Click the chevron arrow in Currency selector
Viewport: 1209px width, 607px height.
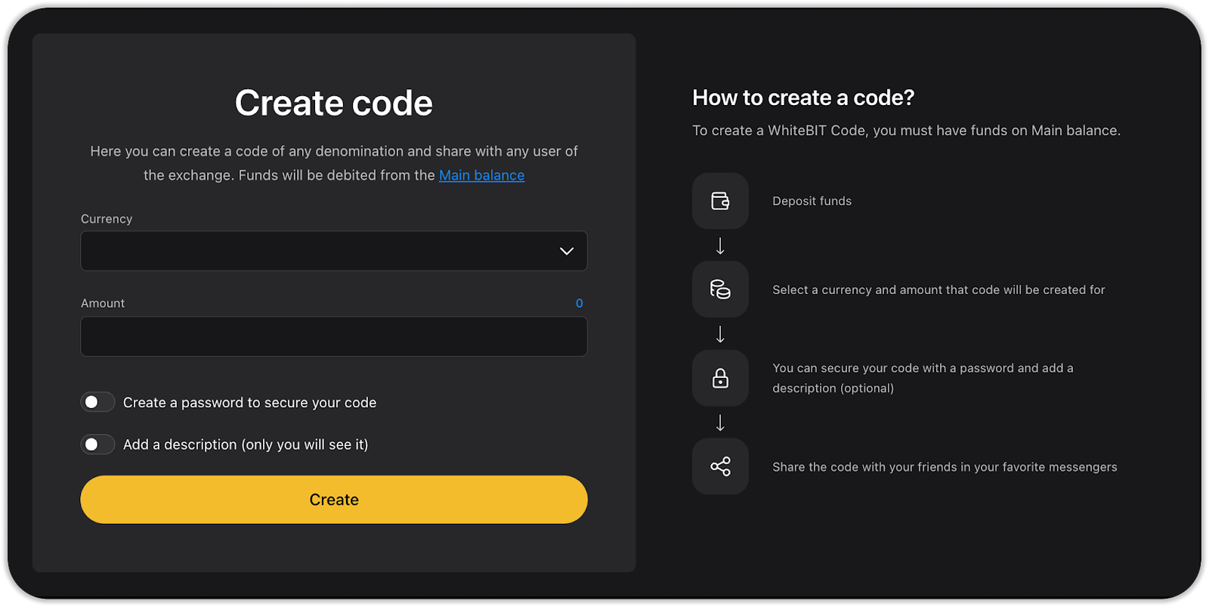click(567, 251)
